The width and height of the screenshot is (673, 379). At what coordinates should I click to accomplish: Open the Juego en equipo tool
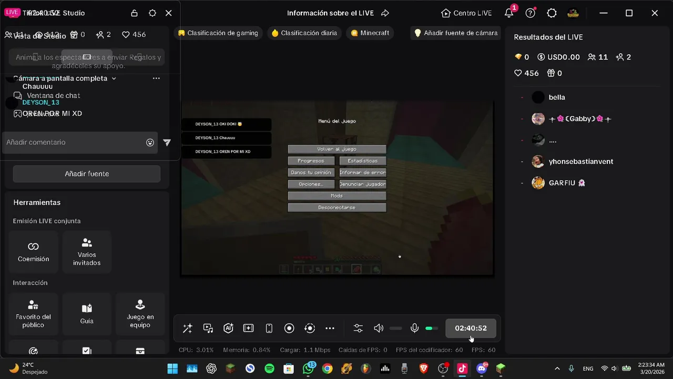click(140, 314)
